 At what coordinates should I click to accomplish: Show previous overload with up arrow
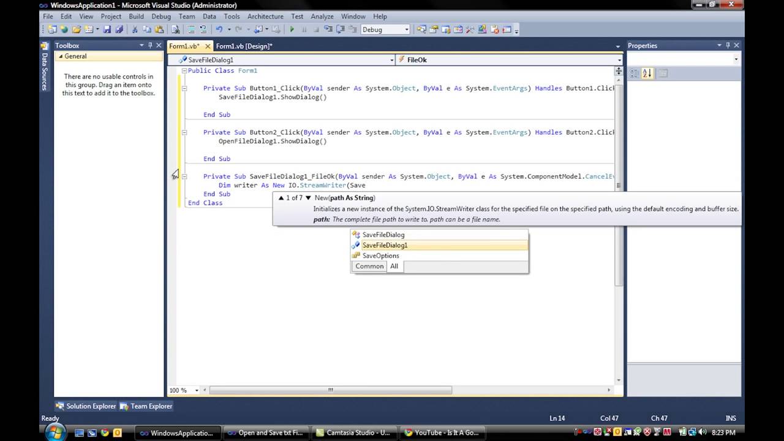281,198
